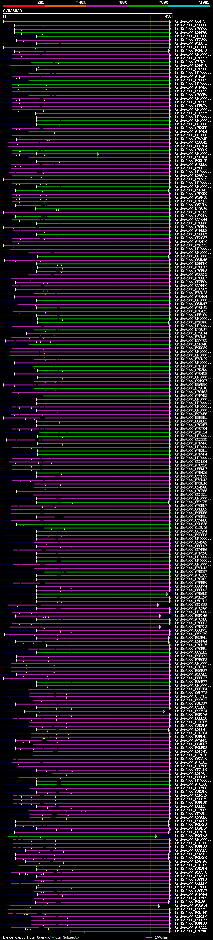
Task: Open hit UniRef100_C5Z890
Action: [x=191, y=40]
